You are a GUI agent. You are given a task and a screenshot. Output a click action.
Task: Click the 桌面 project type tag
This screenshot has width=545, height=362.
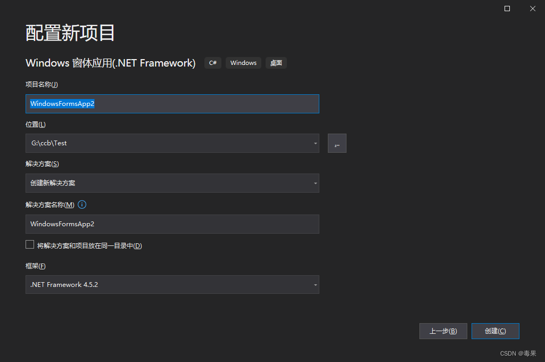[x=276, y=63]
